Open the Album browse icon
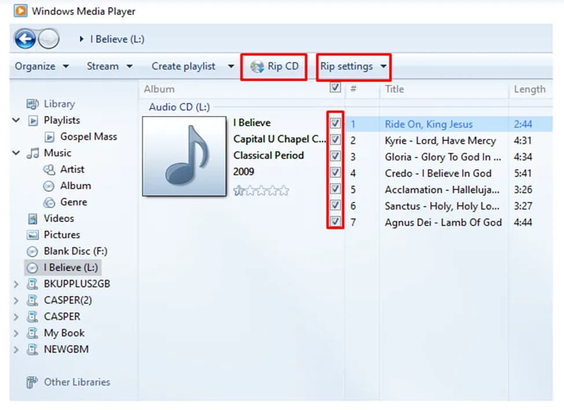 pyautogui.click(x=50, y=185)
